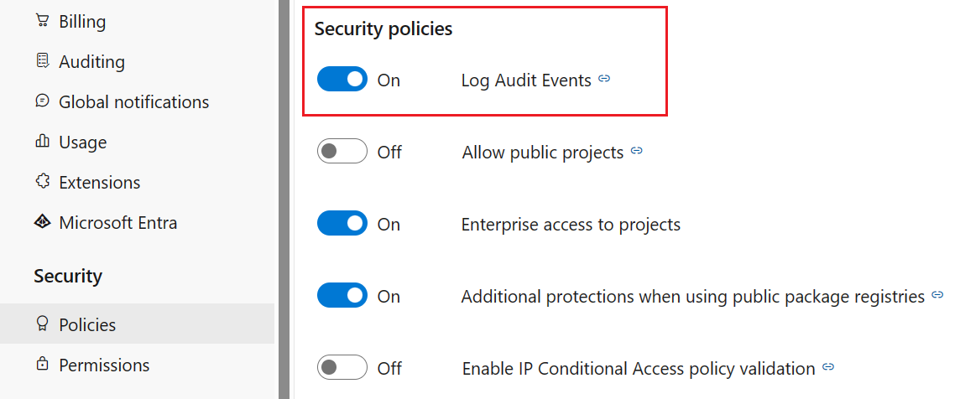Open the Auditing settings page
The height and width of the screenshot is (399, 965).
[91, 61]
